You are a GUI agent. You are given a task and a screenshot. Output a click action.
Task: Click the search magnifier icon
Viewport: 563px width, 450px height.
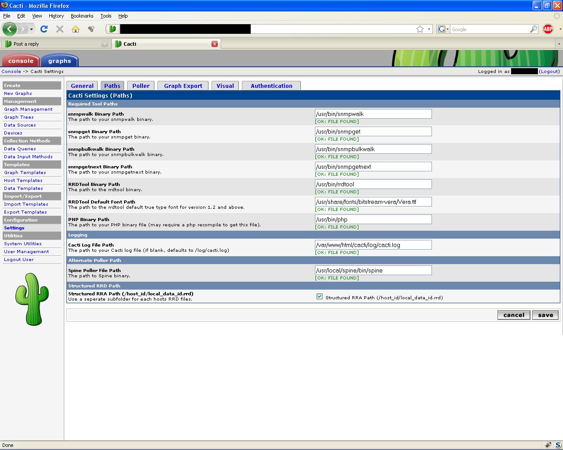pos(534,29)
